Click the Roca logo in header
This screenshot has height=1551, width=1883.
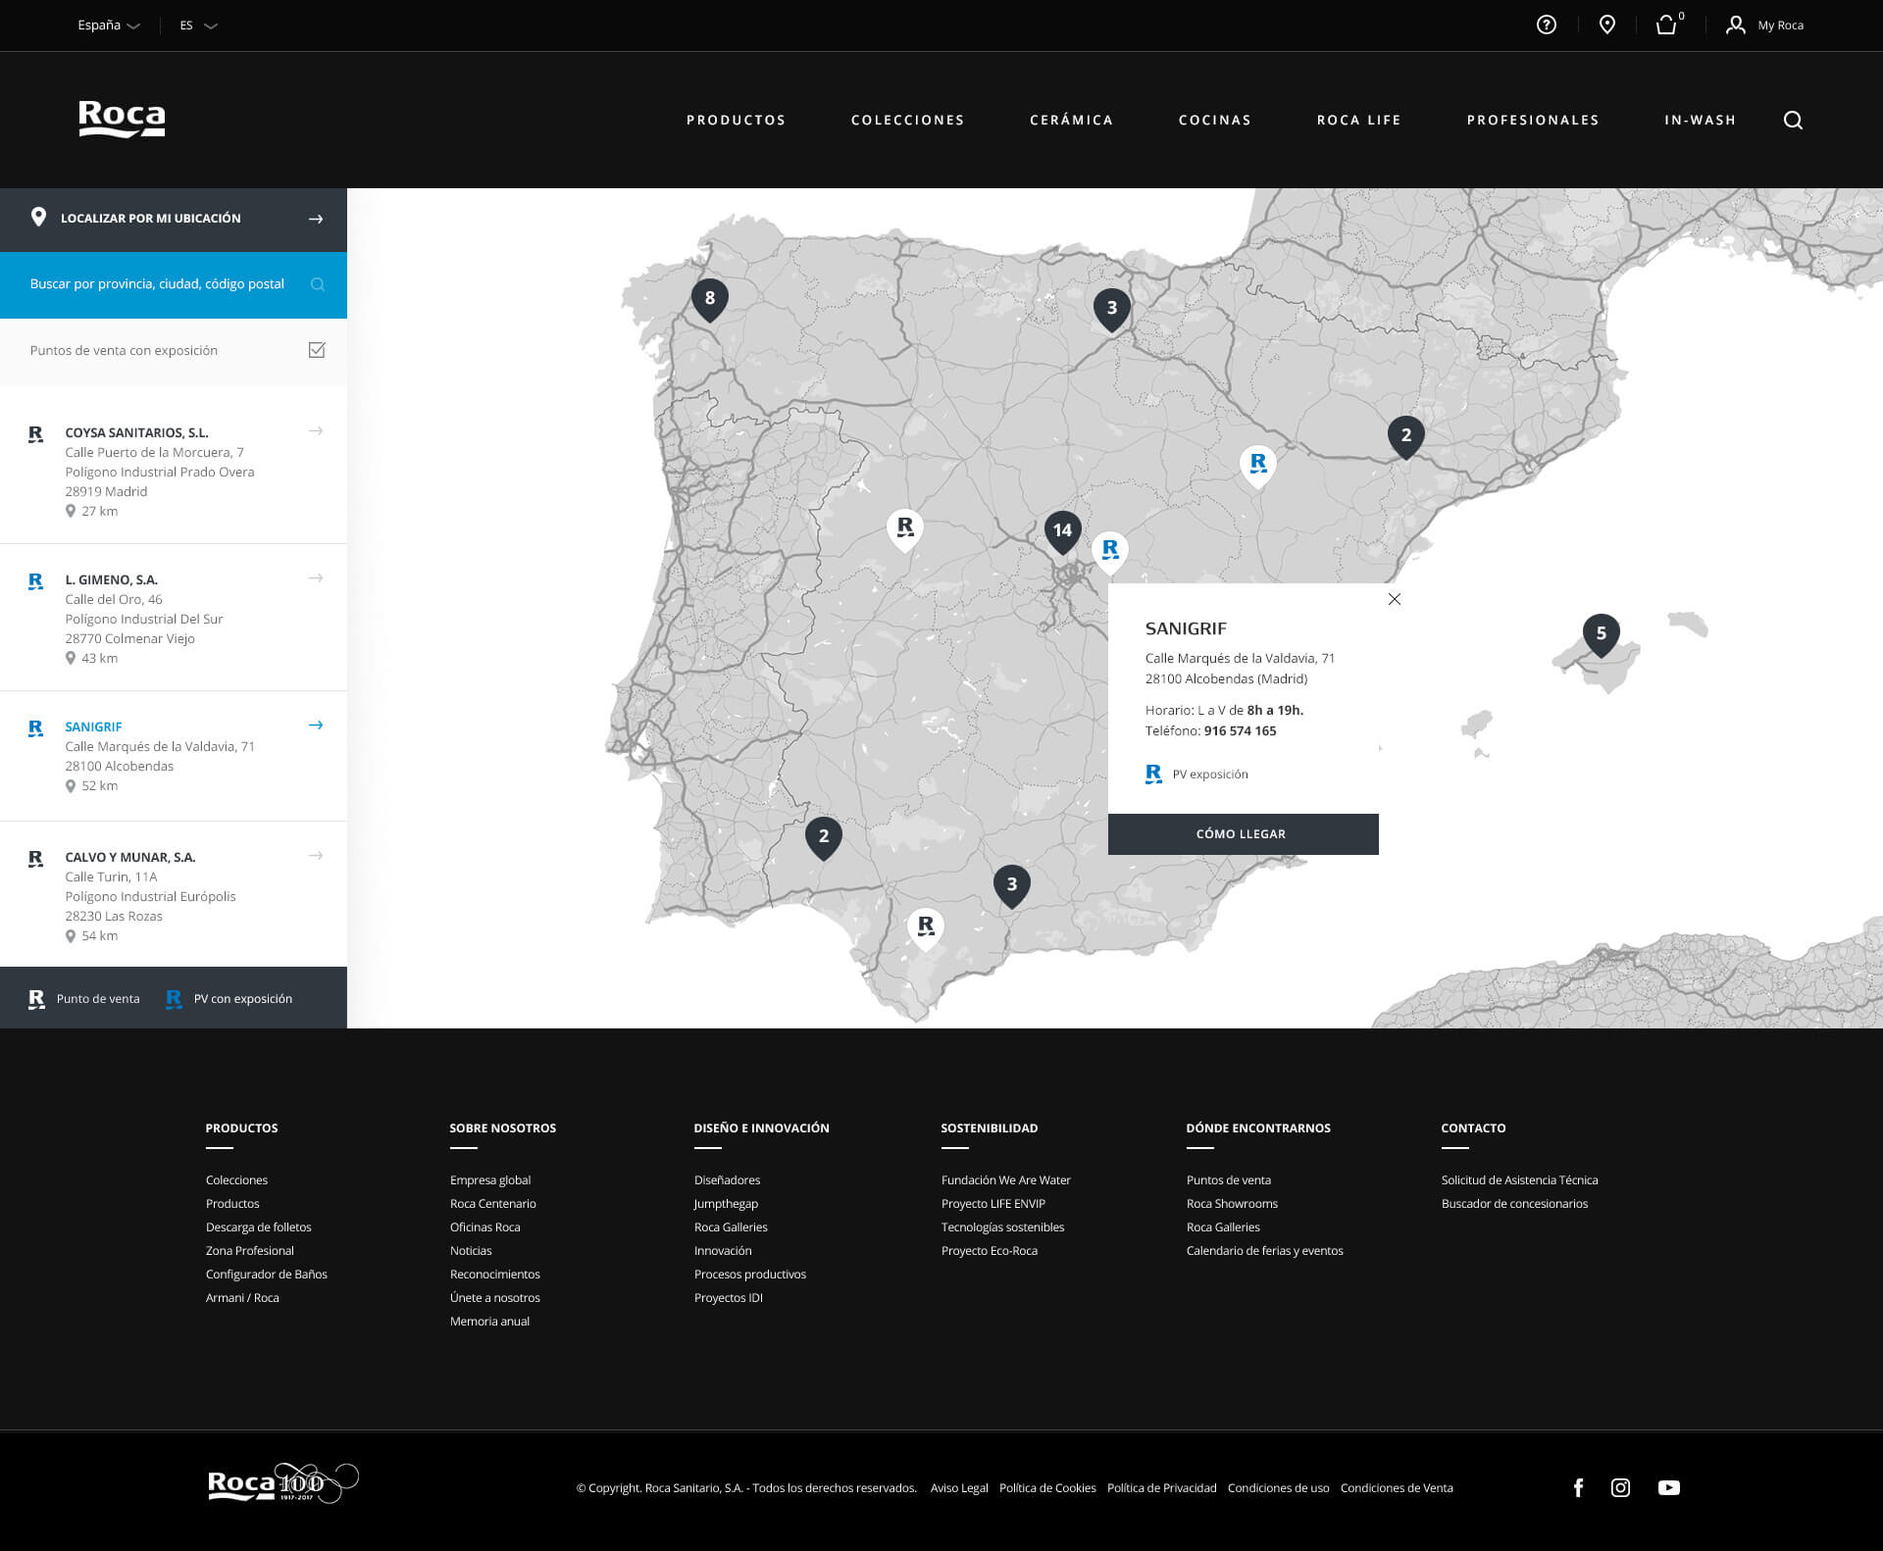pos(122,119)
